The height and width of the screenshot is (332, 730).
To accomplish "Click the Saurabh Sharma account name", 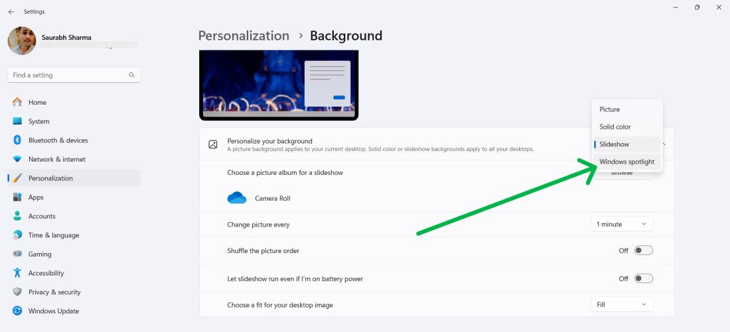I will (66, 37).
